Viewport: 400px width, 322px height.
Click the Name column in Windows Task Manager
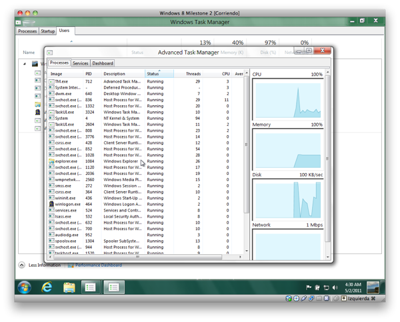(x=29, y=53)
